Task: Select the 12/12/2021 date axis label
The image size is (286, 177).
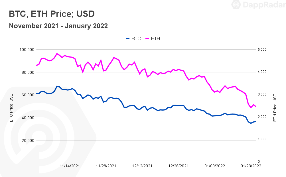Action: [142, 166]
